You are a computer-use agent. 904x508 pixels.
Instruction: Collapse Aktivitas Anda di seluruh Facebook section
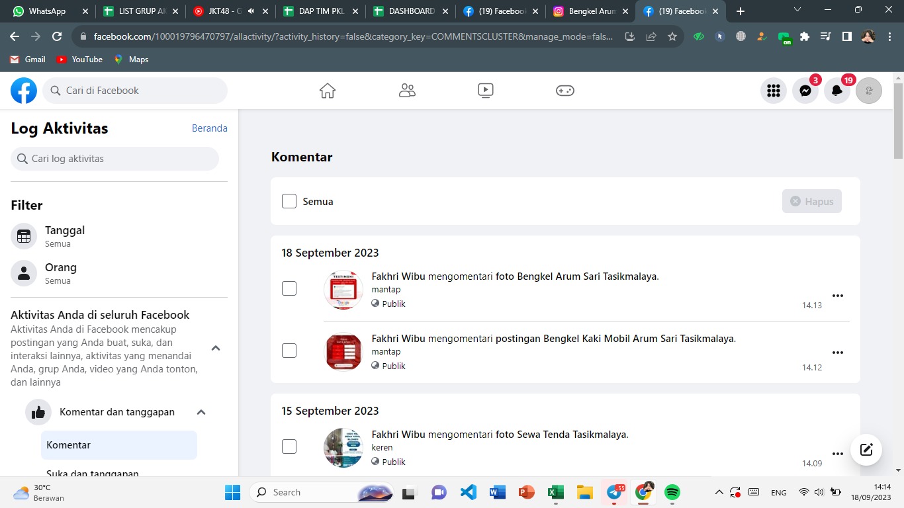point(216,349)
